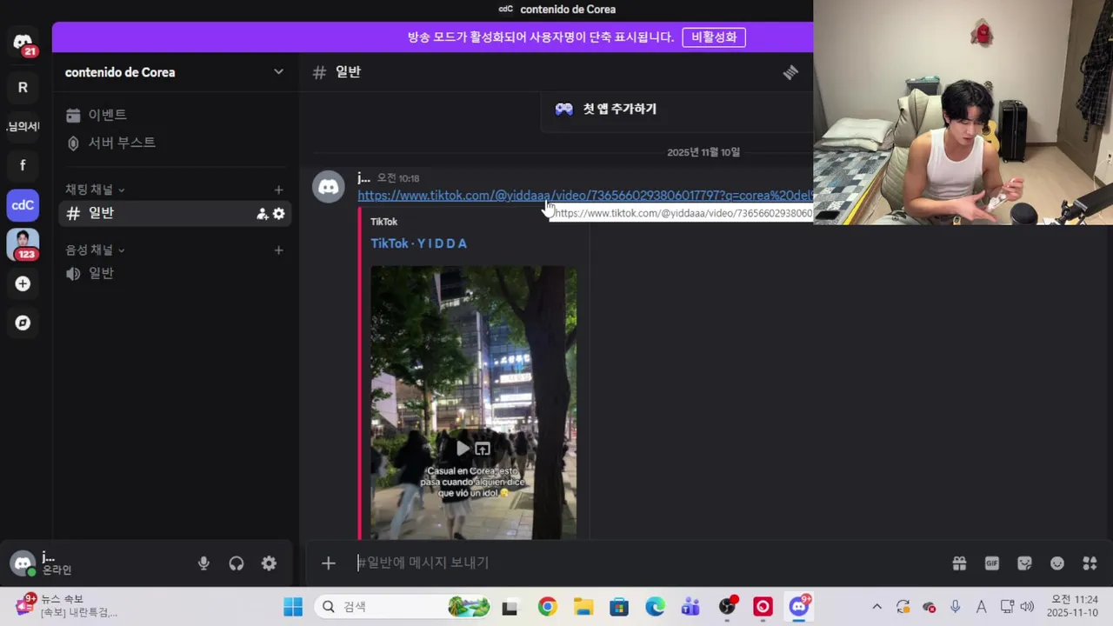Image resolution: width=1113 pixels, height=626 pixels.
Task: Click the system tray microphone icon
Action: 956,607
